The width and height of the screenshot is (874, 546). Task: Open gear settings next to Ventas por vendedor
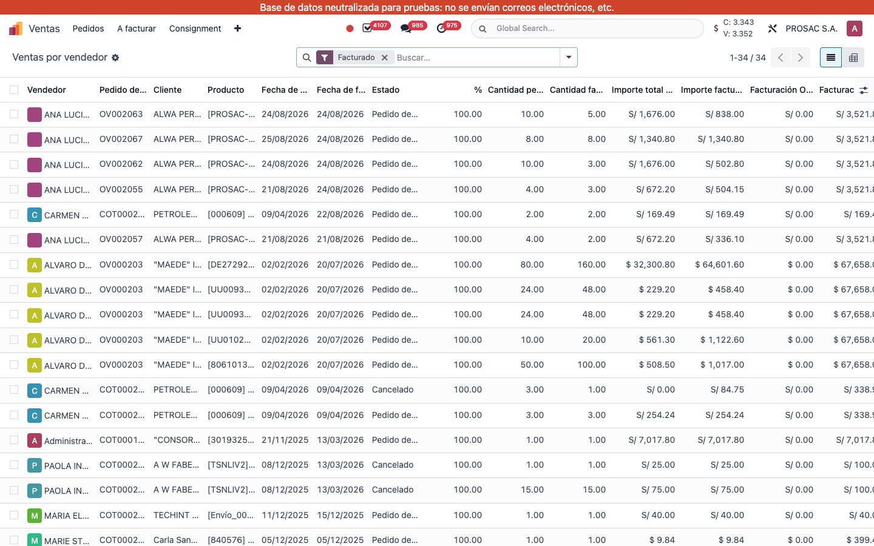[x=115, y=58]
